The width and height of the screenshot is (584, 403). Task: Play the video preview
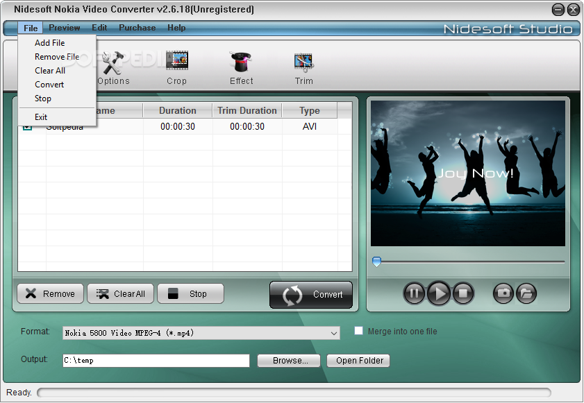point(438,293)
